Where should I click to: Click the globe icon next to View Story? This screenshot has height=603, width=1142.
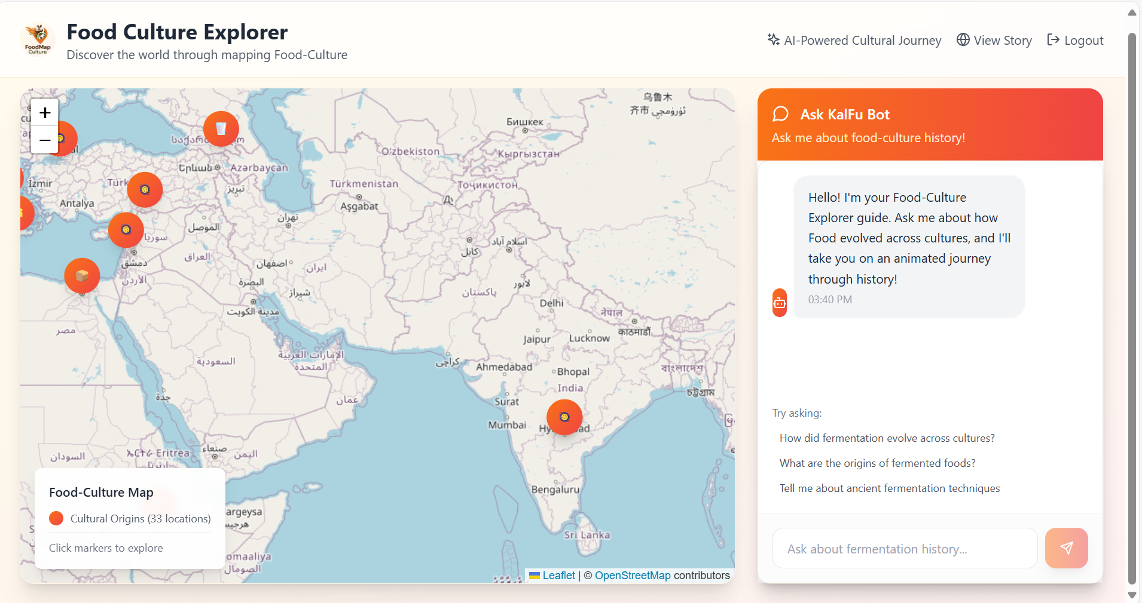coord(963,40)
